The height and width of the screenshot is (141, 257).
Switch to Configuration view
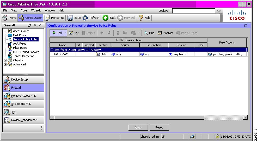30,18
